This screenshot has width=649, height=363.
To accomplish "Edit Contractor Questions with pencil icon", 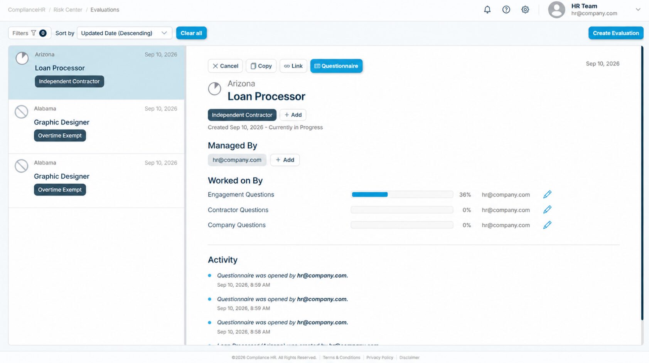I will pyautogui.click(x=547, y=210).
